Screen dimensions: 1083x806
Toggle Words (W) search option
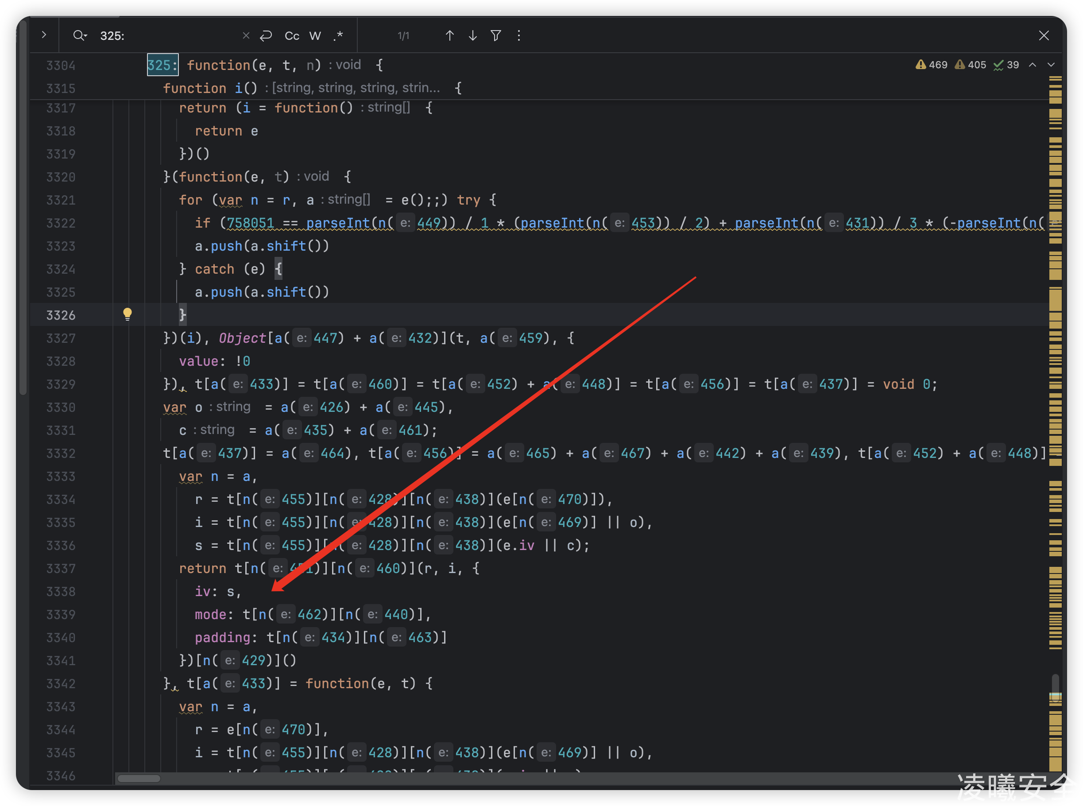315,35
